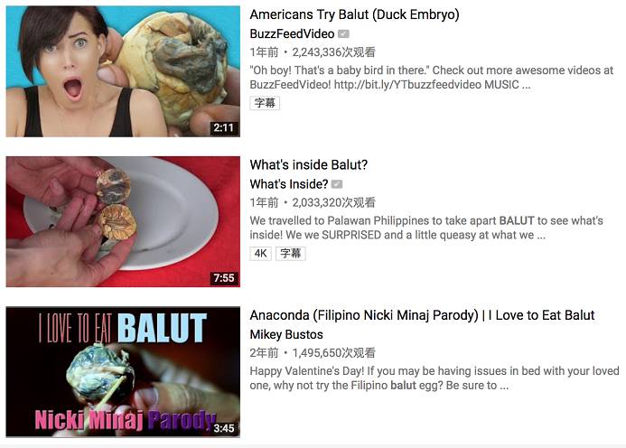Viewport: 626px width, 448px height.
Task: Click 字幕 badge beside the 4K label
Action: coord(290,253)
